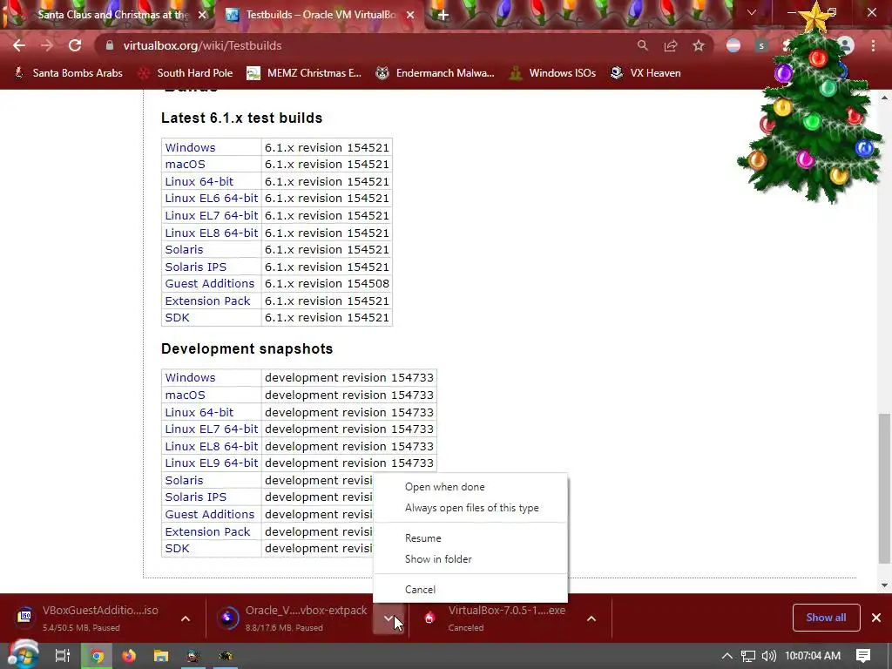
Task: Go back using the browser back arrow
Action: tap(19, 45)
